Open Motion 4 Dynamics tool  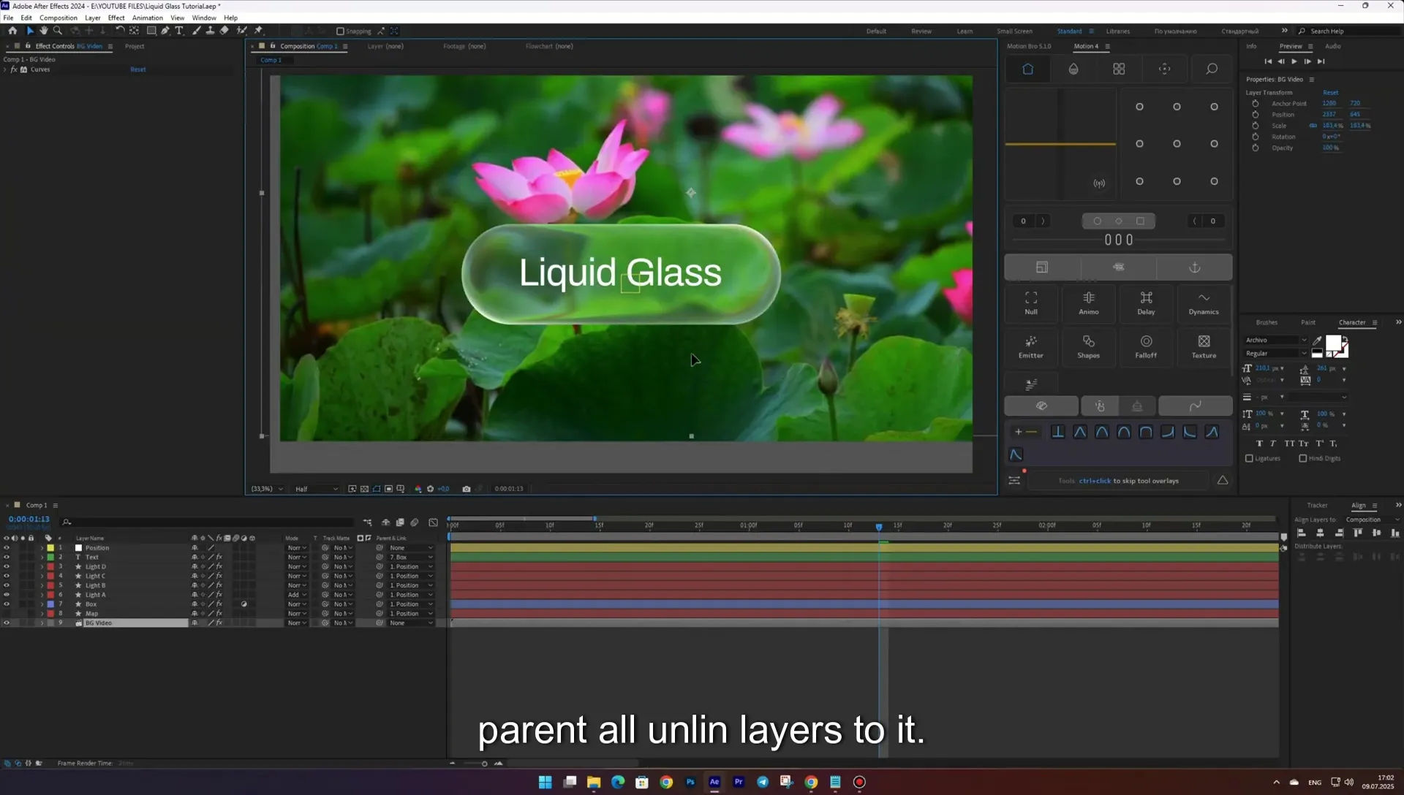tap(1204, 303)
